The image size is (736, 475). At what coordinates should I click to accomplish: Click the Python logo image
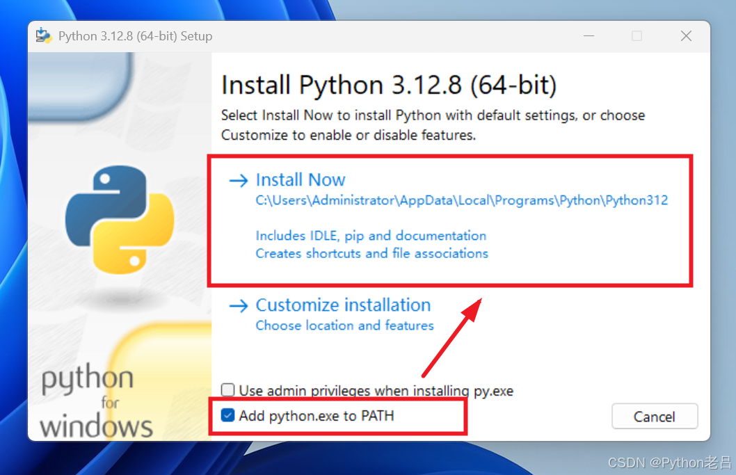point(120,219)
